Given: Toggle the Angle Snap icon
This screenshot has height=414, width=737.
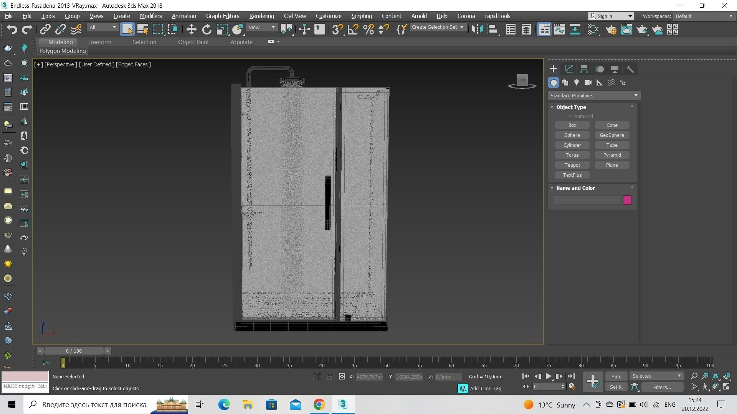Looking at the screenshot, I should 353,30.
